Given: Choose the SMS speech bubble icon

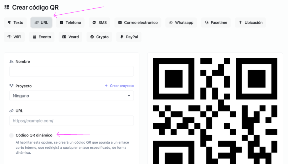Looking at the screenshot, I should [x=94, y=23].
